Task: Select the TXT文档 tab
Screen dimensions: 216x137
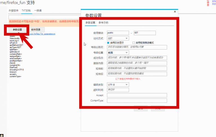Action: point(26,11)
